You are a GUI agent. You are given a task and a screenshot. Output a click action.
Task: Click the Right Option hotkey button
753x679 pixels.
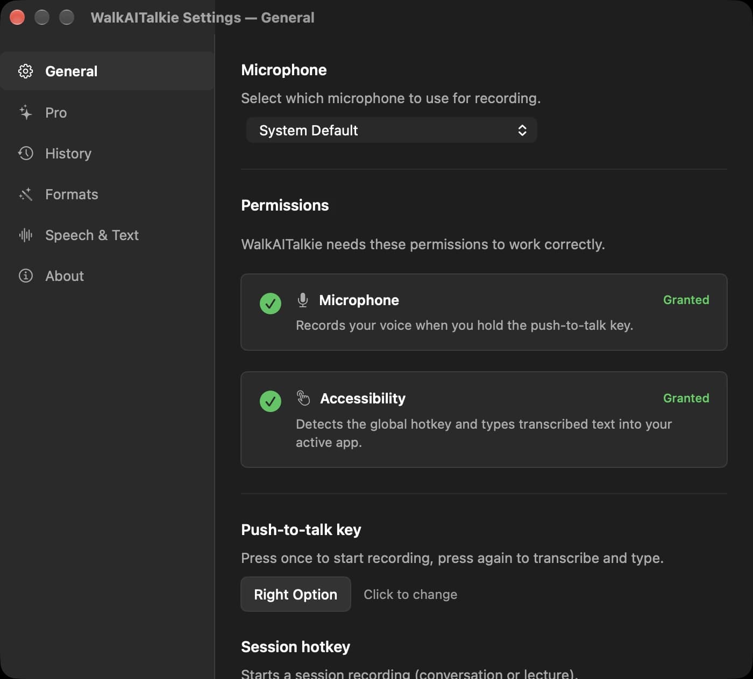click(x=296, y=594)
